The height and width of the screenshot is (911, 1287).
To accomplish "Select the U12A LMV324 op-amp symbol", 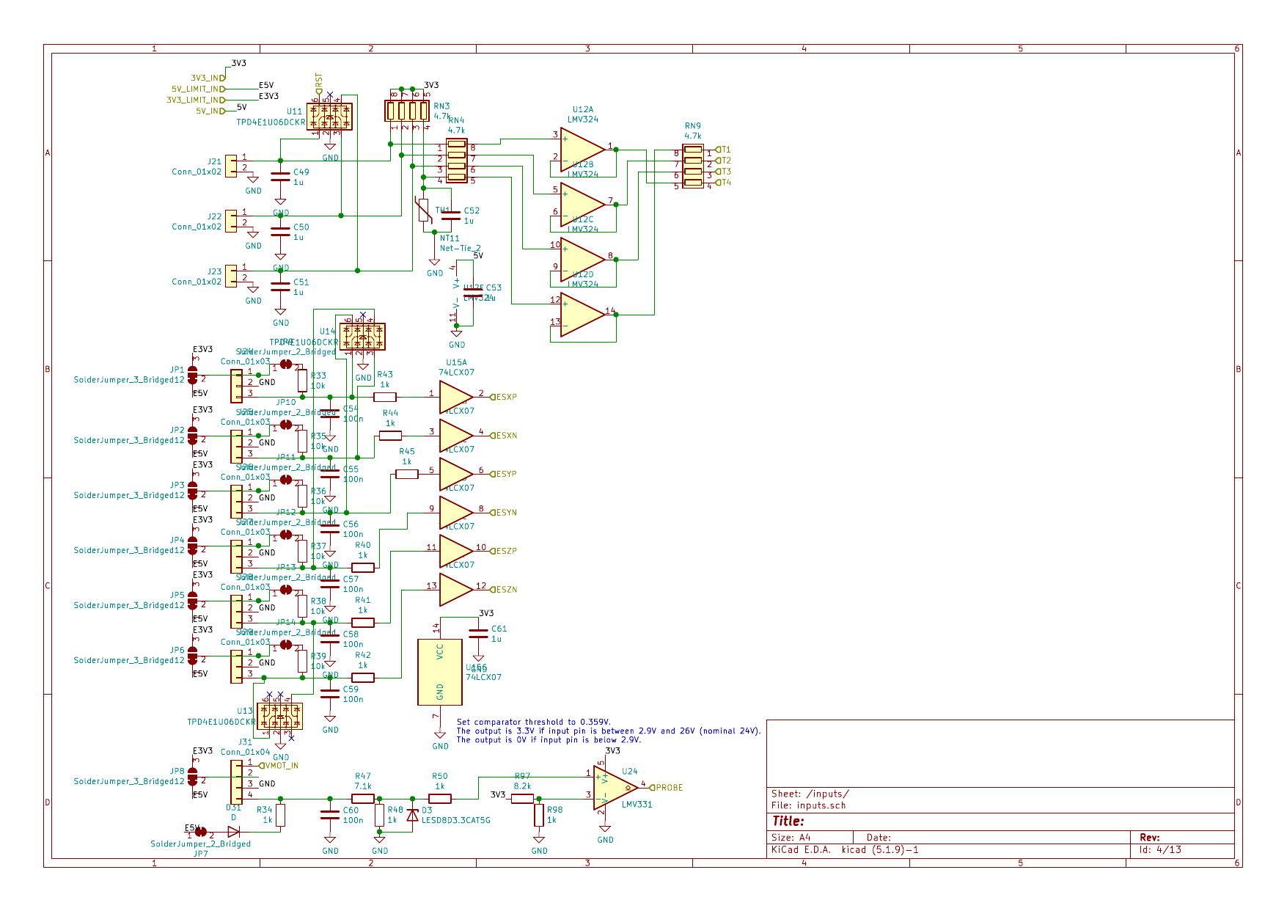I will pos(582,149).
